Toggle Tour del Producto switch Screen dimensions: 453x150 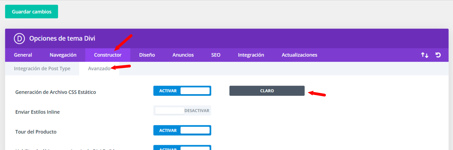pyautogui.click(x=182, y=130)
